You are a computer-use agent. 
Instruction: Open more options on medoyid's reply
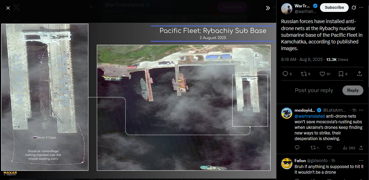361,110
